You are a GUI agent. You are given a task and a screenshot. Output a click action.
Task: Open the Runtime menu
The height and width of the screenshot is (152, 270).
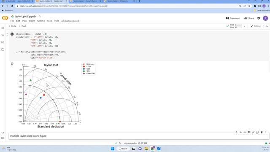40,21
